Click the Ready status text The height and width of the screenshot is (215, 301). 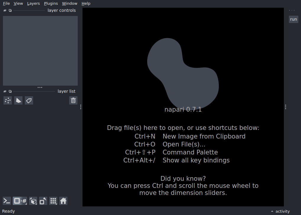(x=9, y=211)
